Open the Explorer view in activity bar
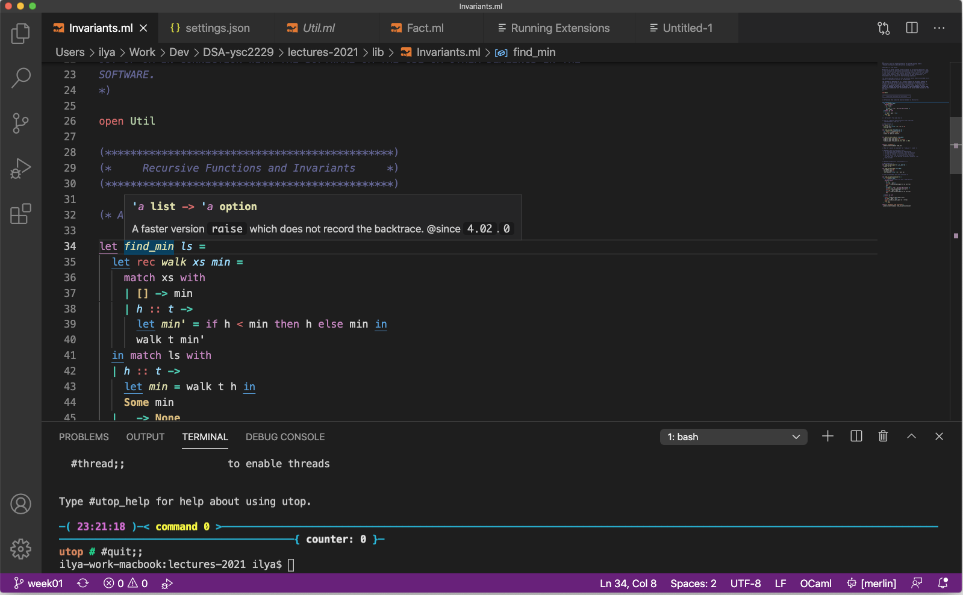This screenshot has width=963, height=595. 20,33
